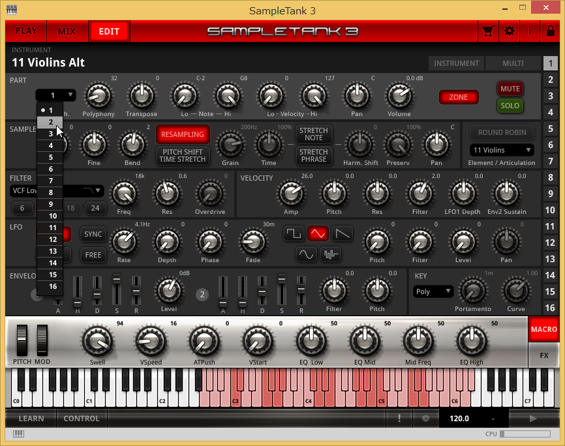565x446 pixels.
Task: Toggle the MUTE button
Action: point(510,89)
